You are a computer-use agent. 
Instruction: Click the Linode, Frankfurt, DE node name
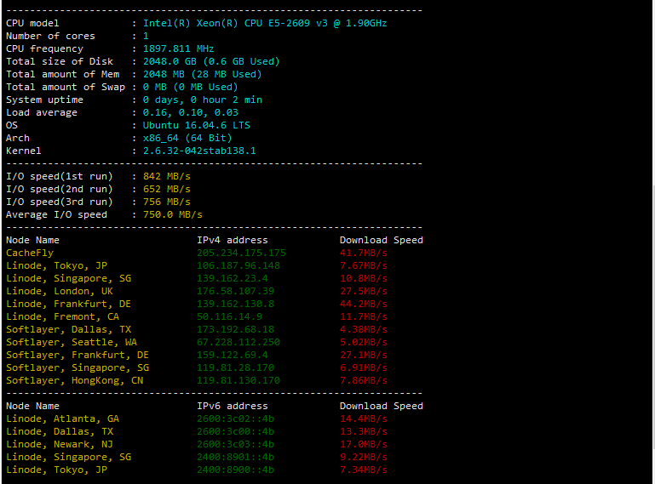coord(68,304)
